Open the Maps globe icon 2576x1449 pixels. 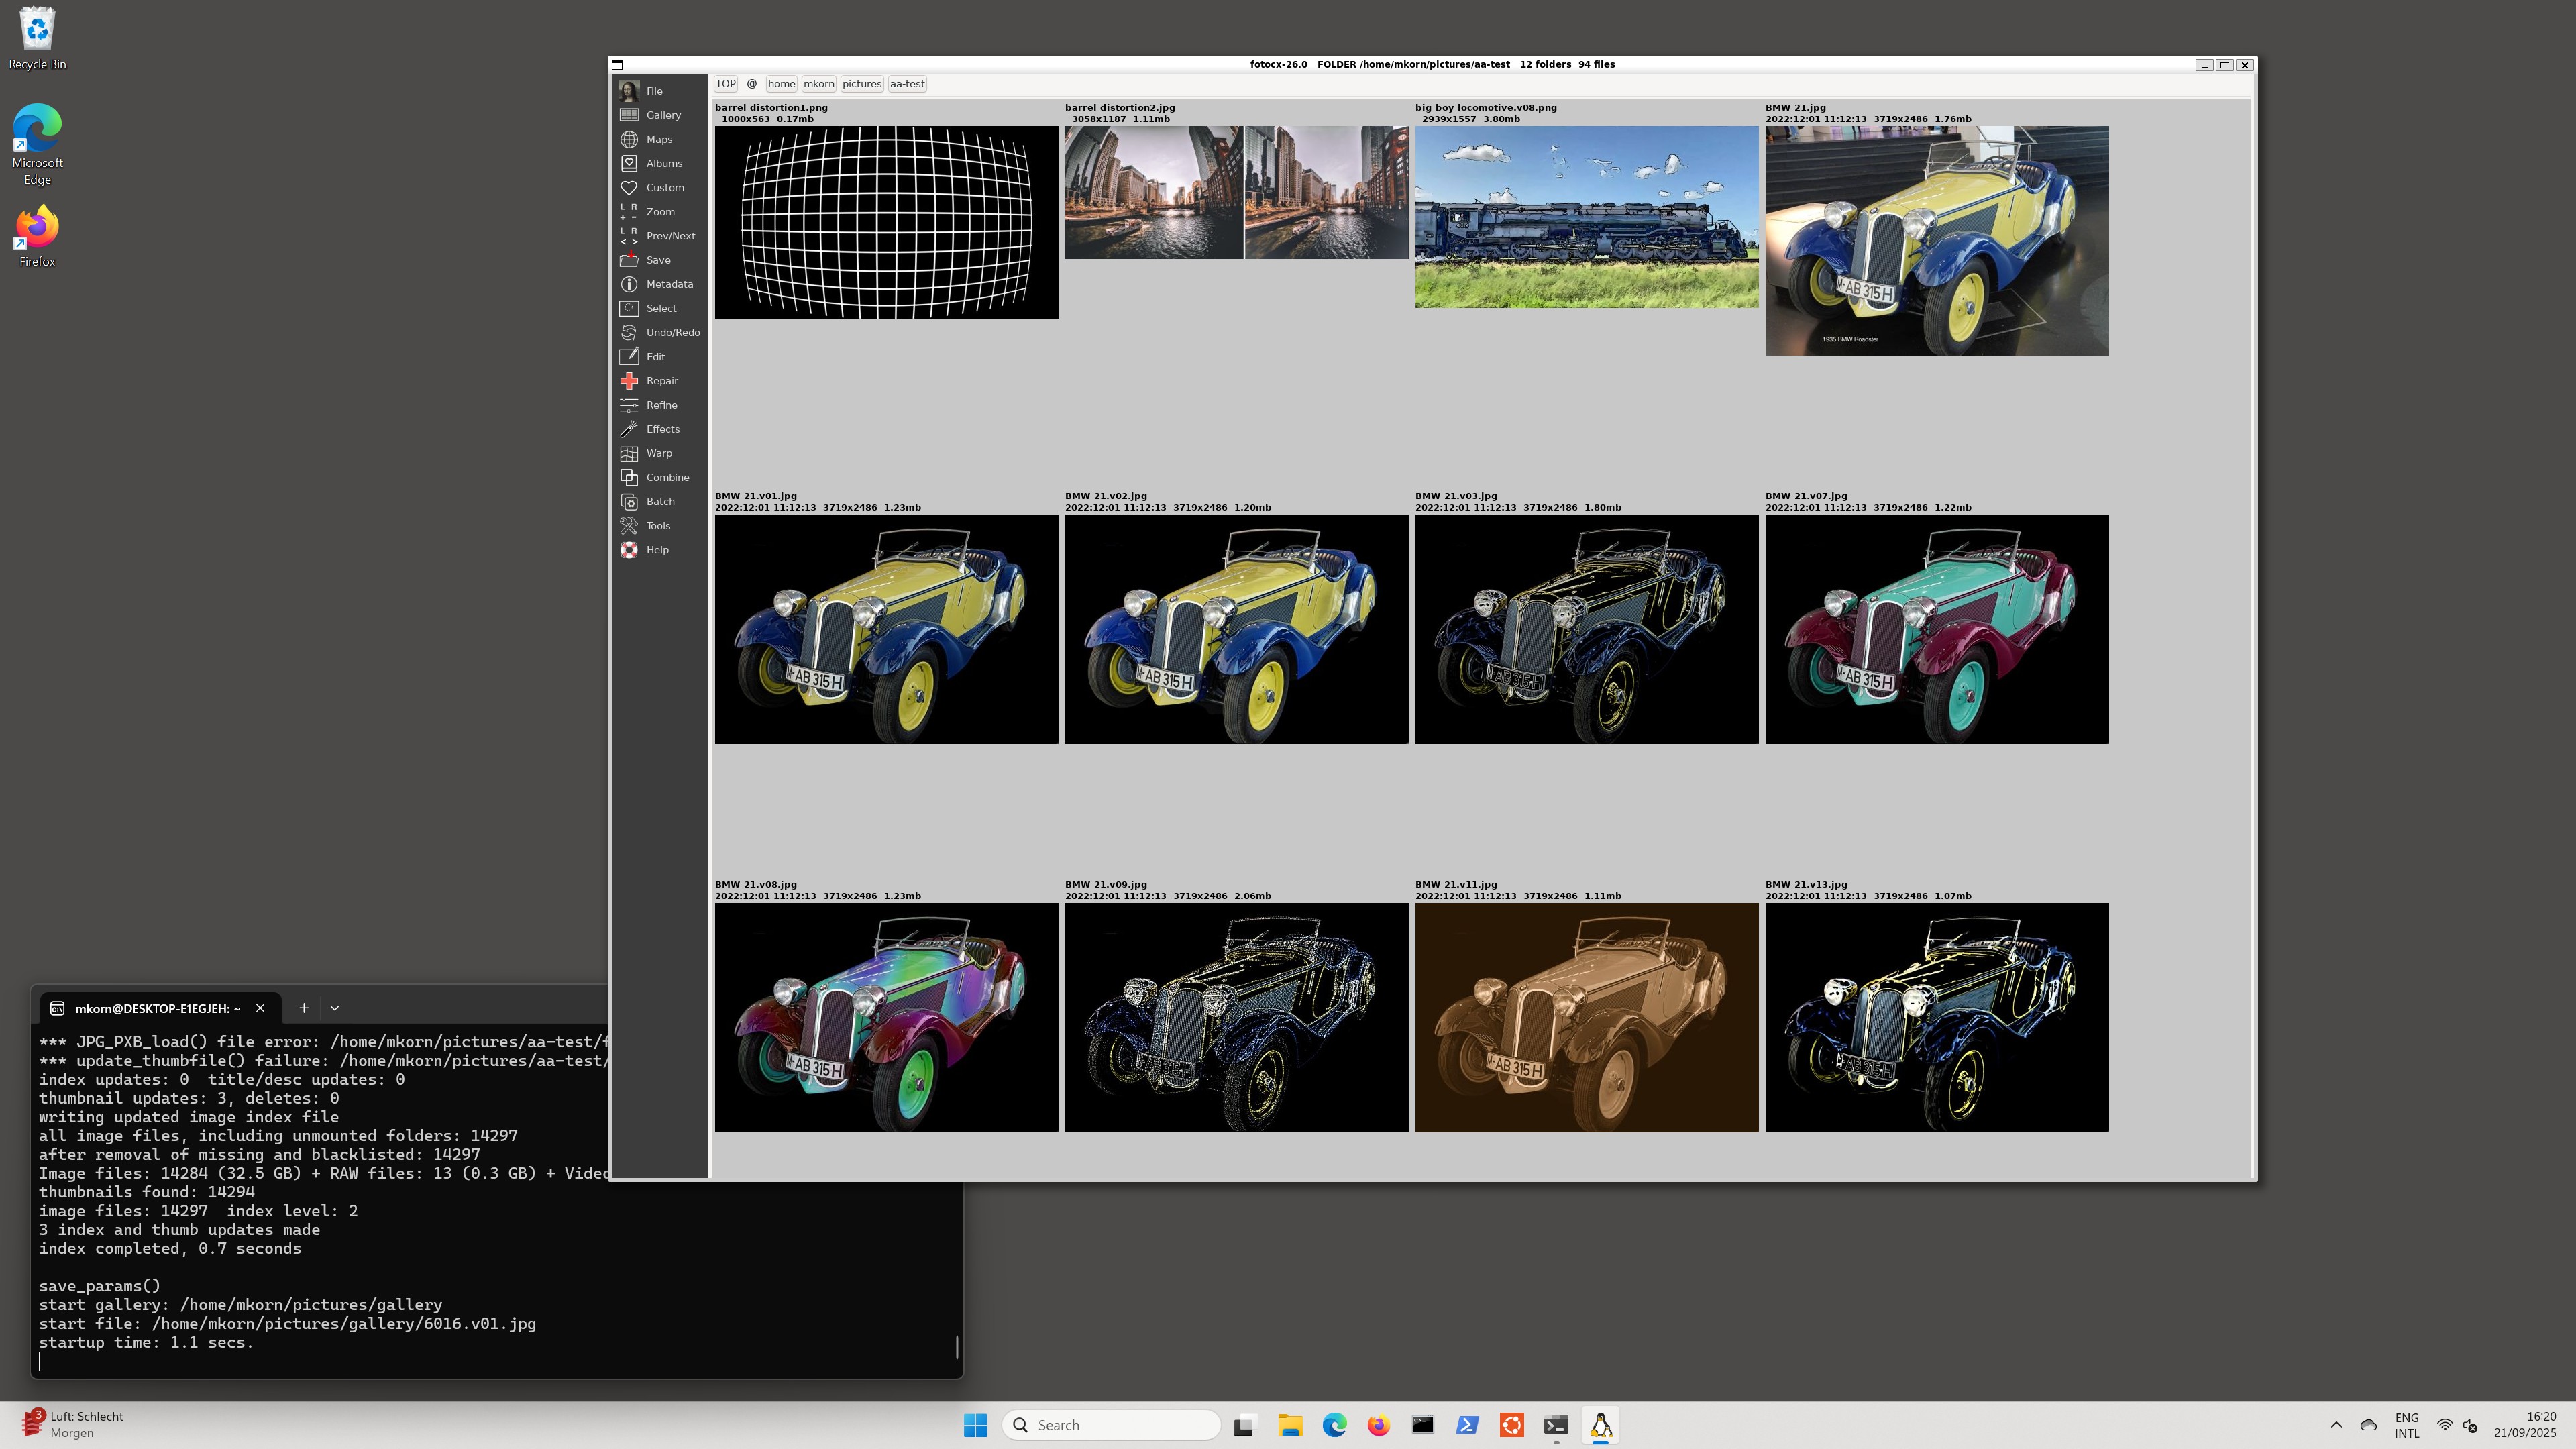click(x=629, y=139)
